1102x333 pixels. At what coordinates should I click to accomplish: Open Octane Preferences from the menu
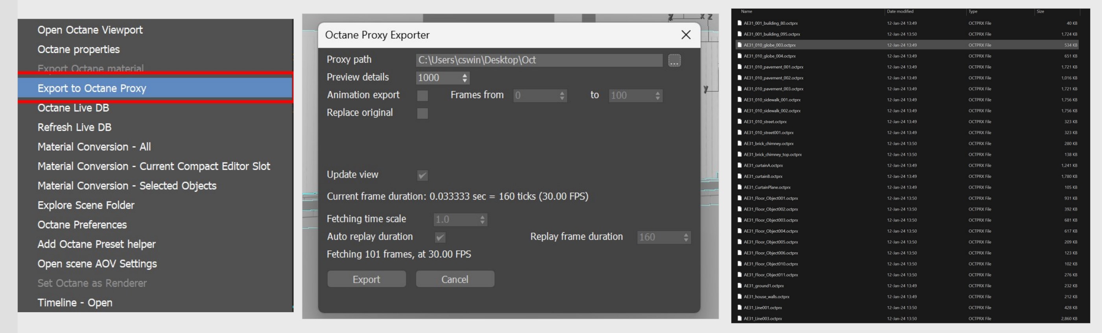tap(82, 225)
